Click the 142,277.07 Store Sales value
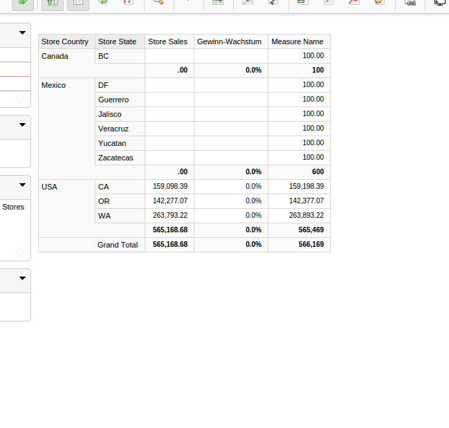 169,201
